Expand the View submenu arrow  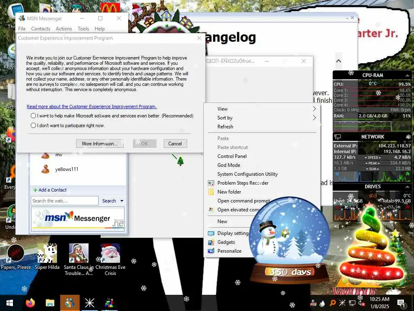[314, 109]
